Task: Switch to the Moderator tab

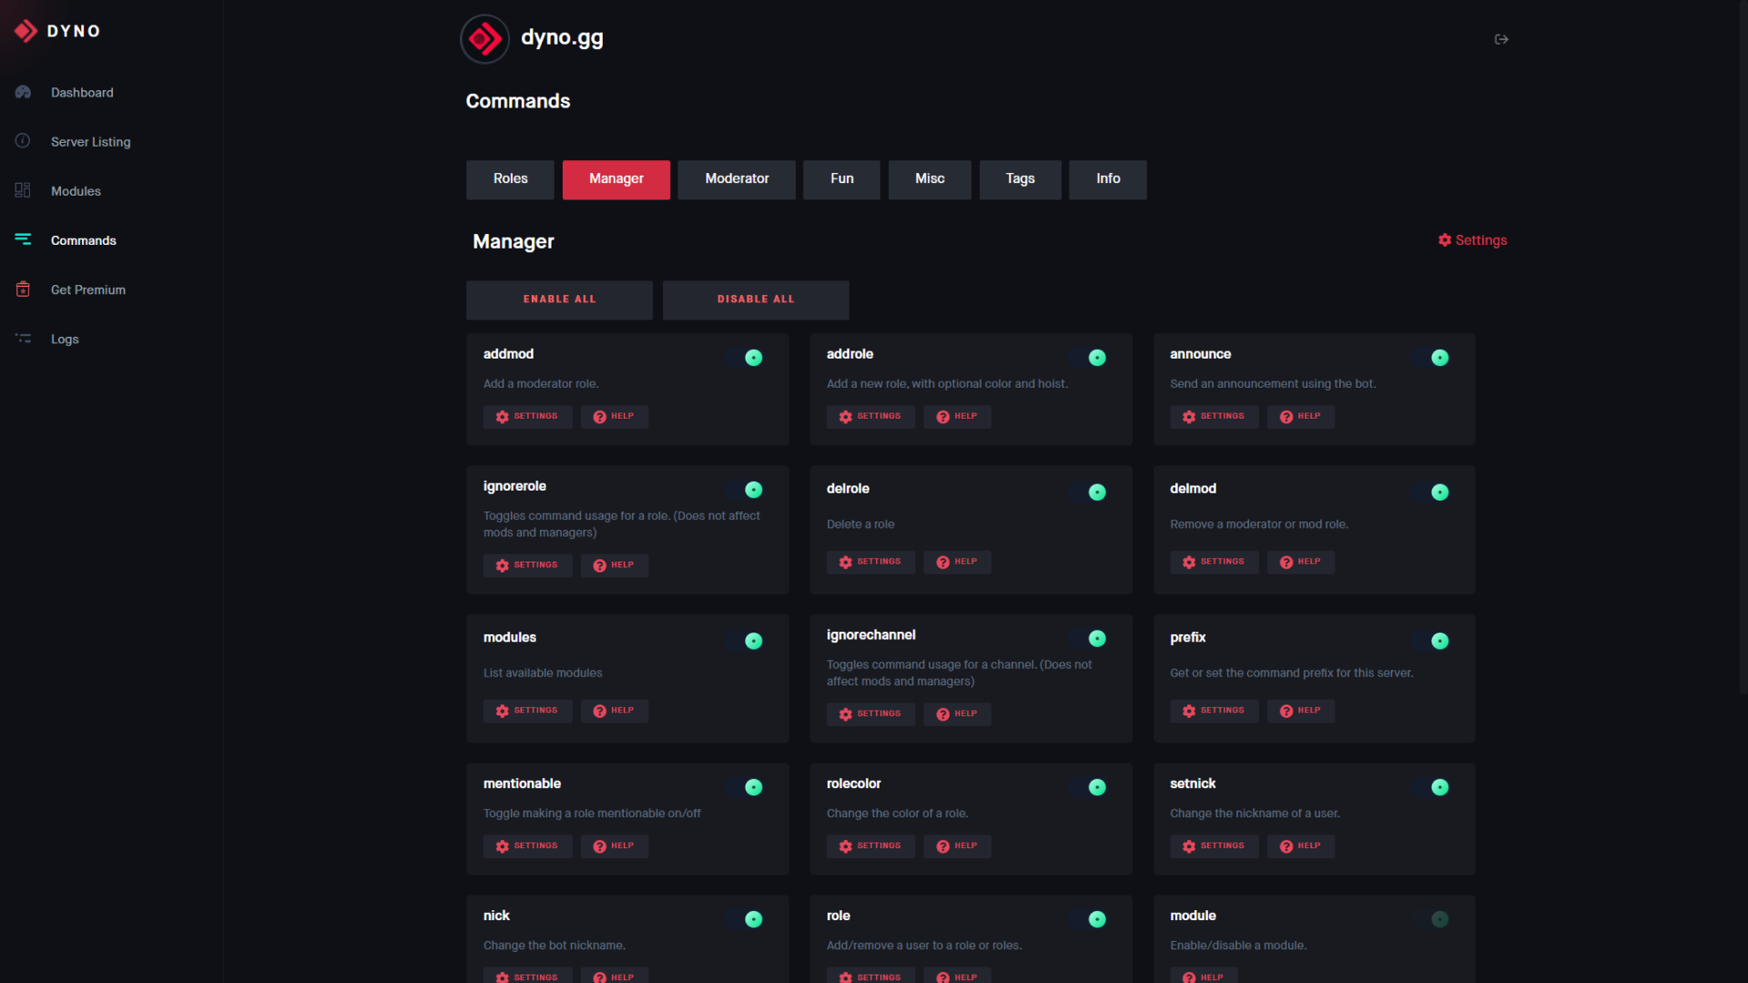Action: click(737, 179)
